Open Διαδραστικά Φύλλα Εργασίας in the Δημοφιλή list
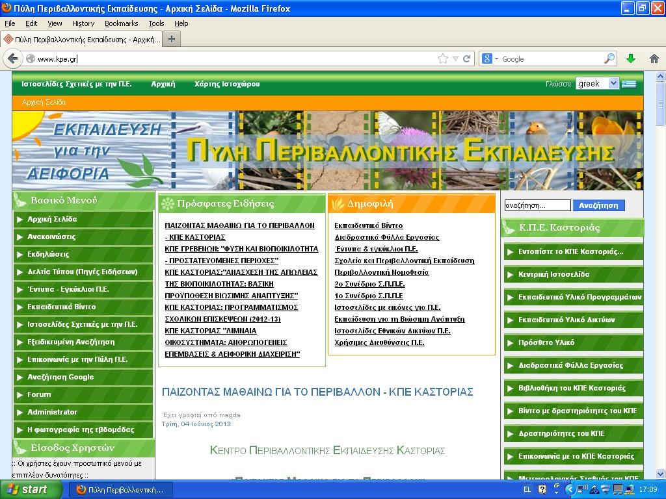The width and height of the screenshot is (666, 499). 387,237
